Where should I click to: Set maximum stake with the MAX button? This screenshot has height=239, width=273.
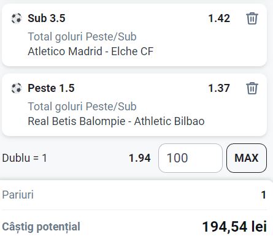click(247, 158)
